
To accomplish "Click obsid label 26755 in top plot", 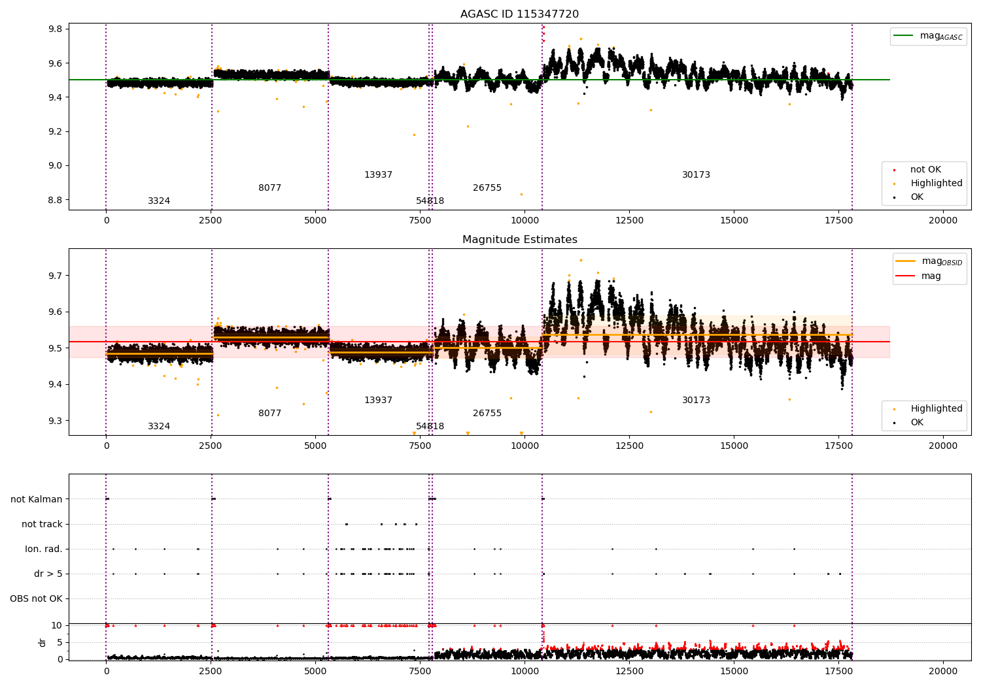I will click(487, 188).
